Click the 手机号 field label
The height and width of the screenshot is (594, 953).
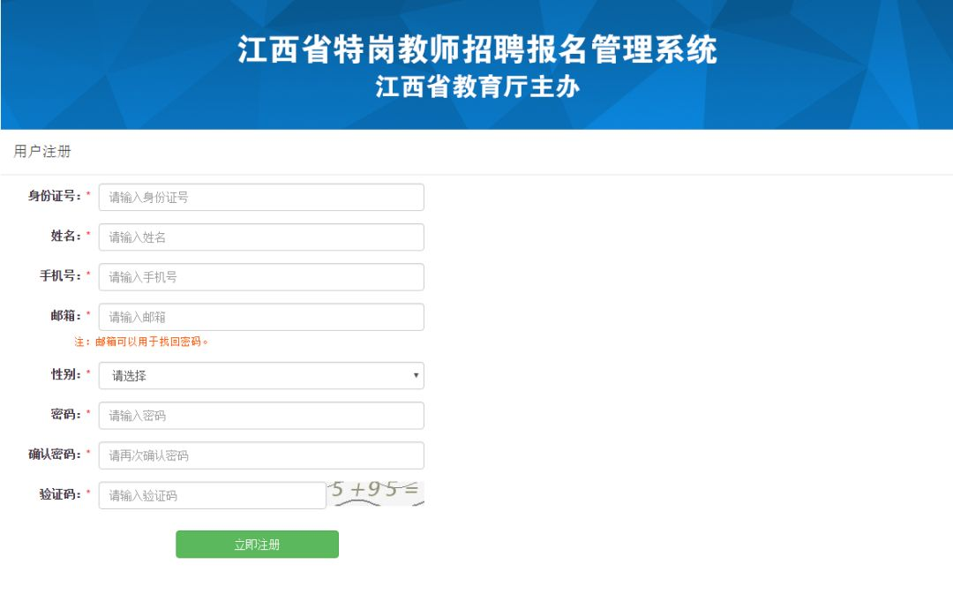(59, 275)
